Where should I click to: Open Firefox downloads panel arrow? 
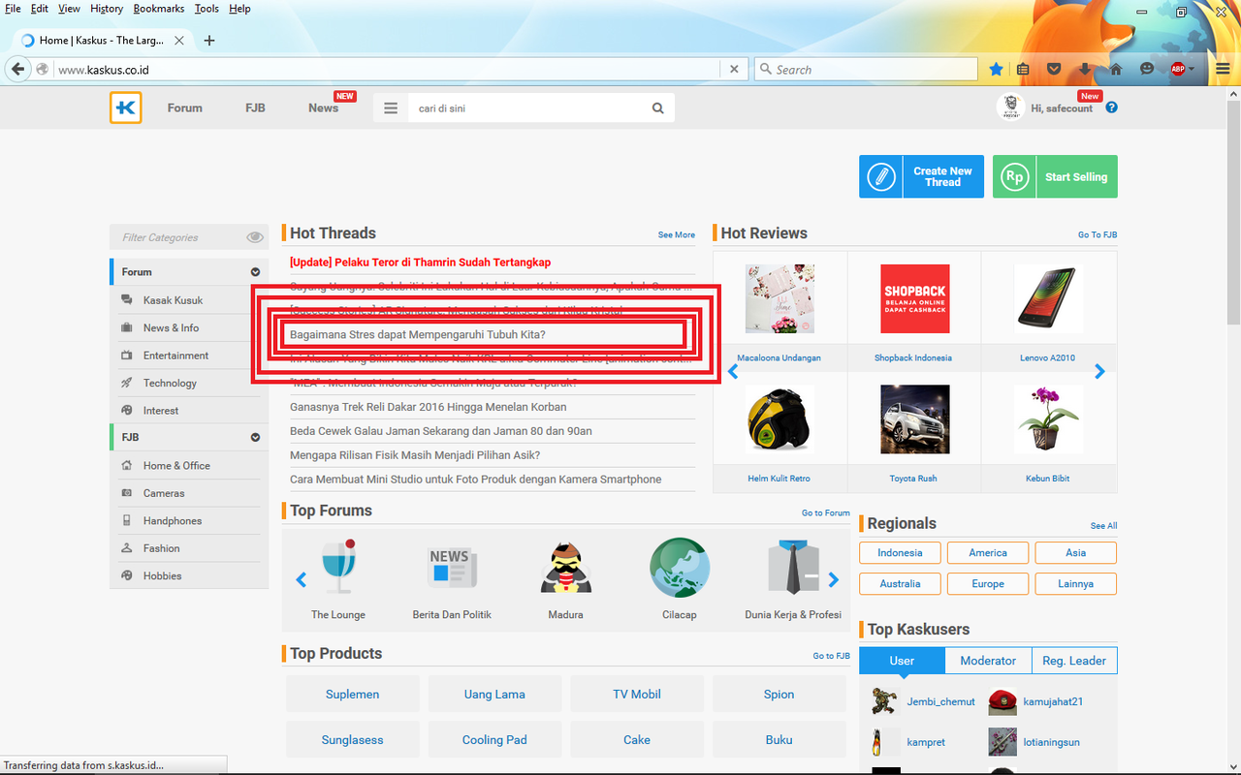pos(1084,69)
